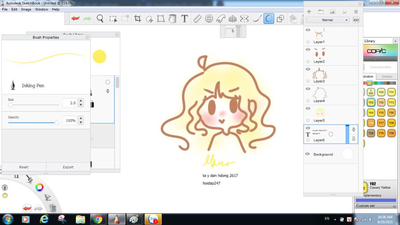Screen dimensions: 400x225
Task: Increase Opacity with up stepper arrow
Action: pos(81,118)
